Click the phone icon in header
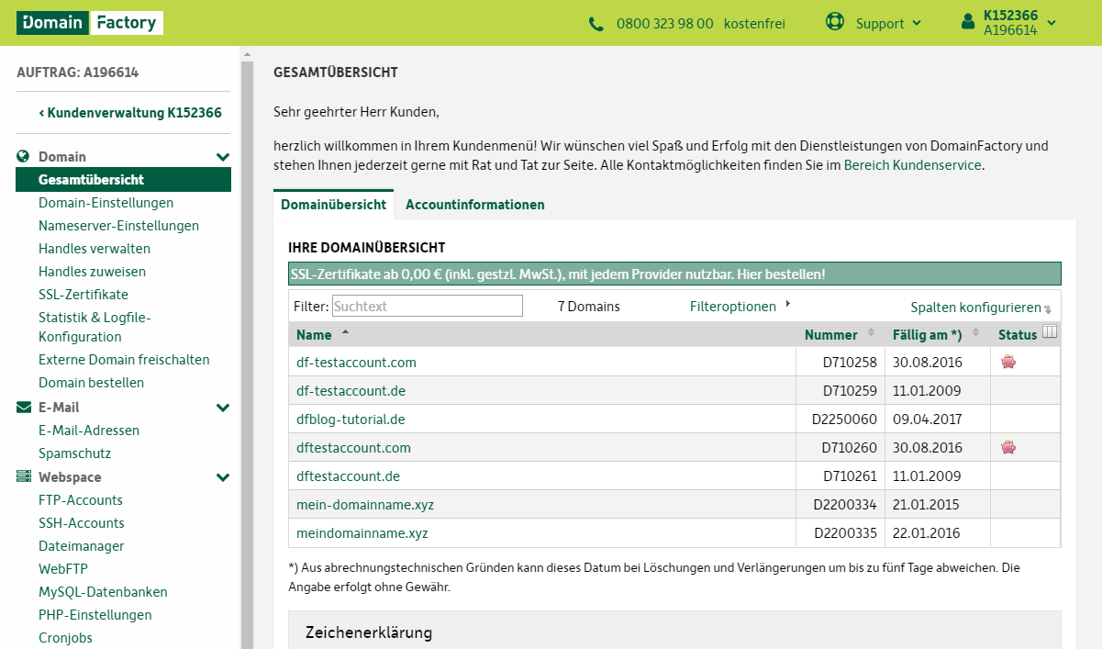Screen dimensions: 1102x649 (x=596, y=24)
